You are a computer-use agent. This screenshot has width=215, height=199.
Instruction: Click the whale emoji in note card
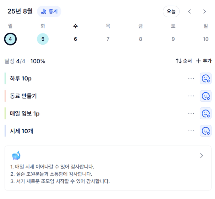(x=16, y=156)
